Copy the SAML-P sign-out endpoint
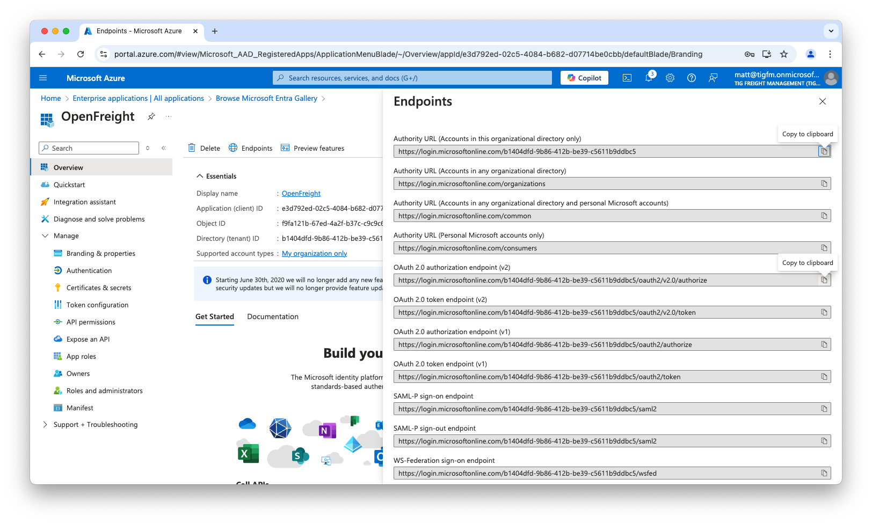 tap(824, 441)
